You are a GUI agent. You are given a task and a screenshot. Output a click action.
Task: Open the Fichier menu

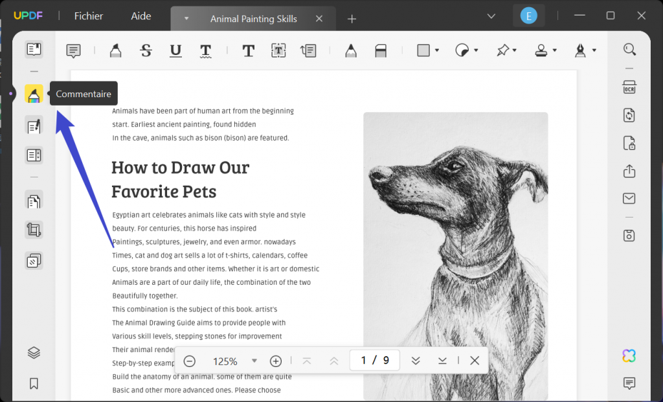click(89, 16)
